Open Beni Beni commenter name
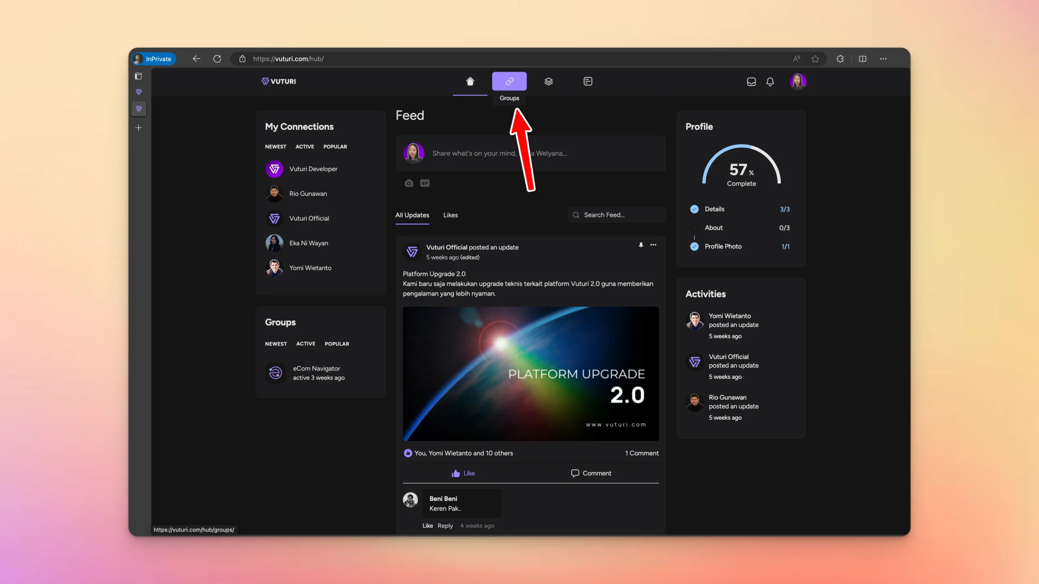1039x584 pixels. pos(443,499)
